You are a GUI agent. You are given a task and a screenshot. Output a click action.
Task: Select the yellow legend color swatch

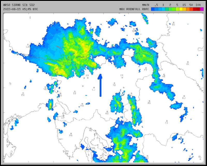click(x=181, y=9)
